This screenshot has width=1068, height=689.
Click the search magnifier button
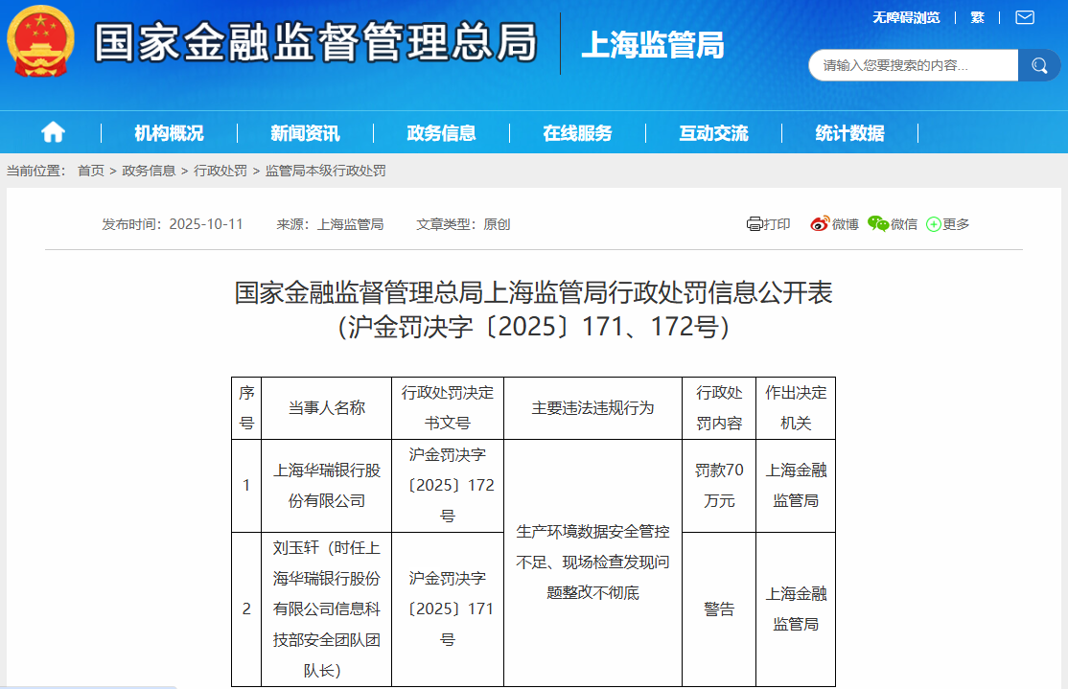[1039, 65]
